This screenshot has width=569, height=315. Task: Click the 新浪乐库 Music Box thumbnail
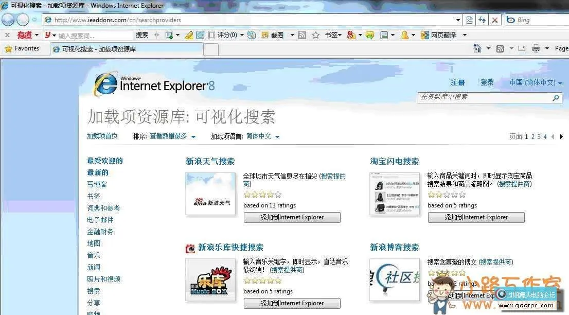click(210, 279)
